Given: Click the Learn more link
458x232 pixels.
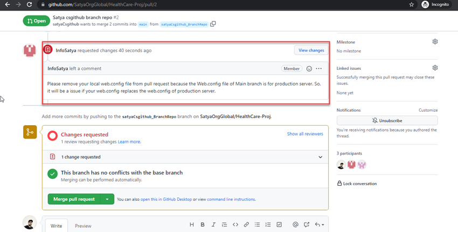Looking at the screenshot, I should [129, 142].
